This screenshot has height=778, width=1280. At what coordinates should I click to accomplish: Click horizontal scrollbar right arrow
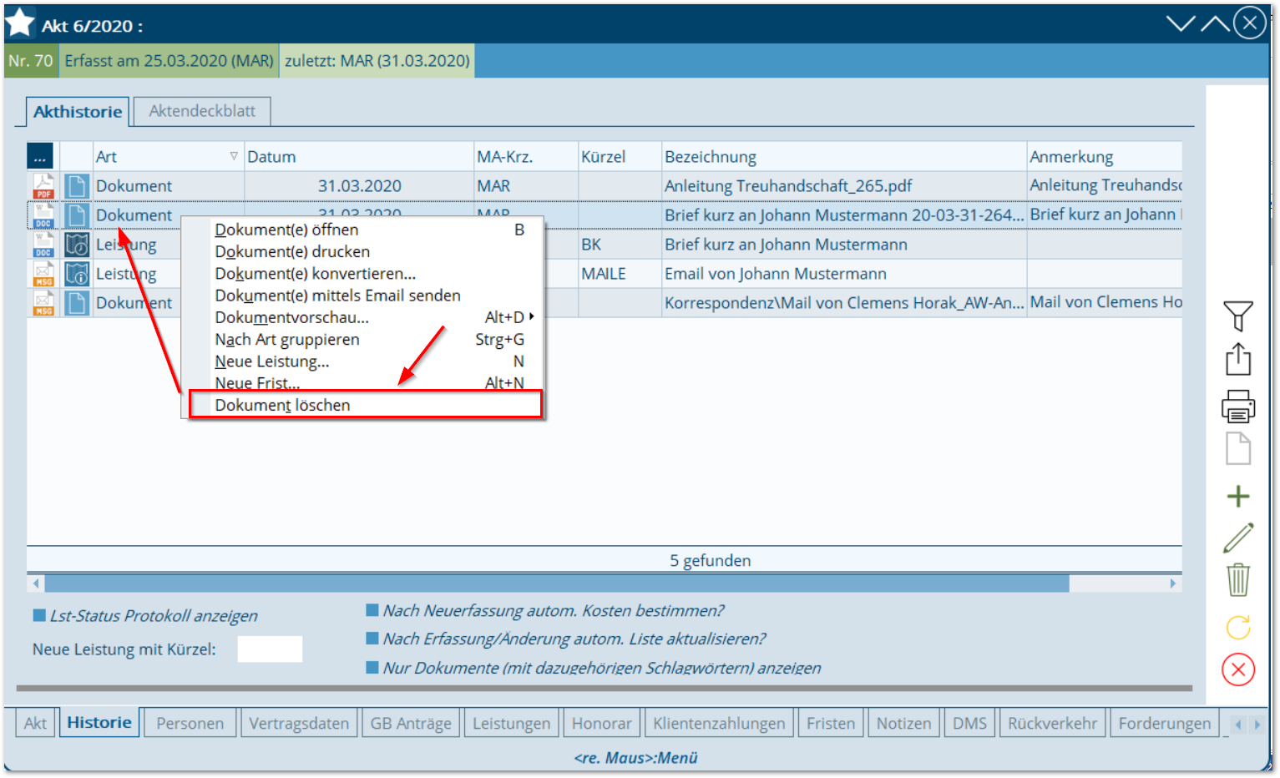tap(1172, 583)
